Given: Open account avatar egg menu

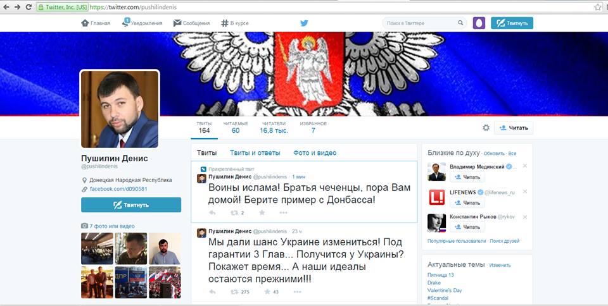Looking at the screenshot, I should click(479, 23).
